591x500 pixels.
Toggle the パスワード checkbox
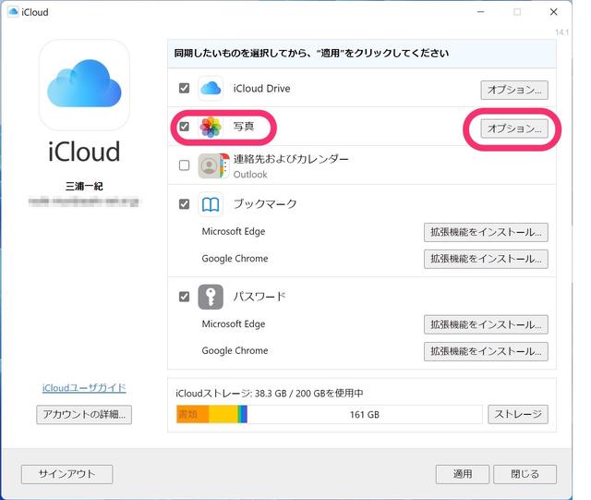coord(185,297)
